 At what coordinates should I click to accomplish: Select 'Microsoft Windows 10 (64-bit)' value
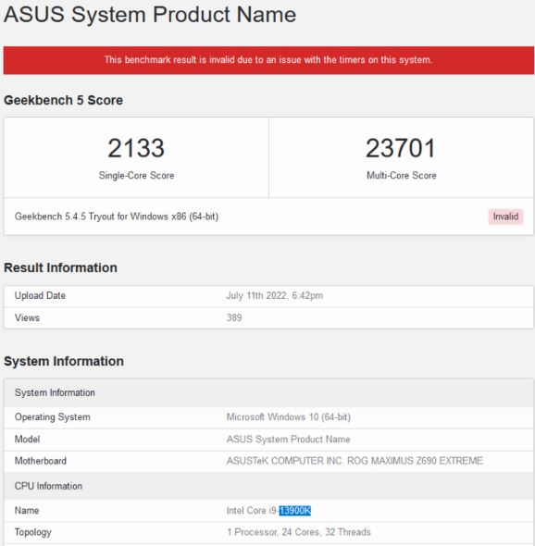coord(289,417)
